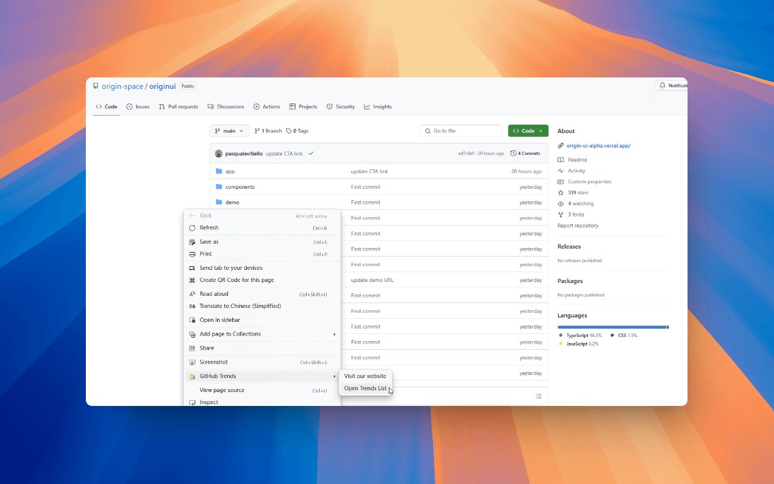Click the Screenshot icon in the context menu
774x484 pixels.
192,362
